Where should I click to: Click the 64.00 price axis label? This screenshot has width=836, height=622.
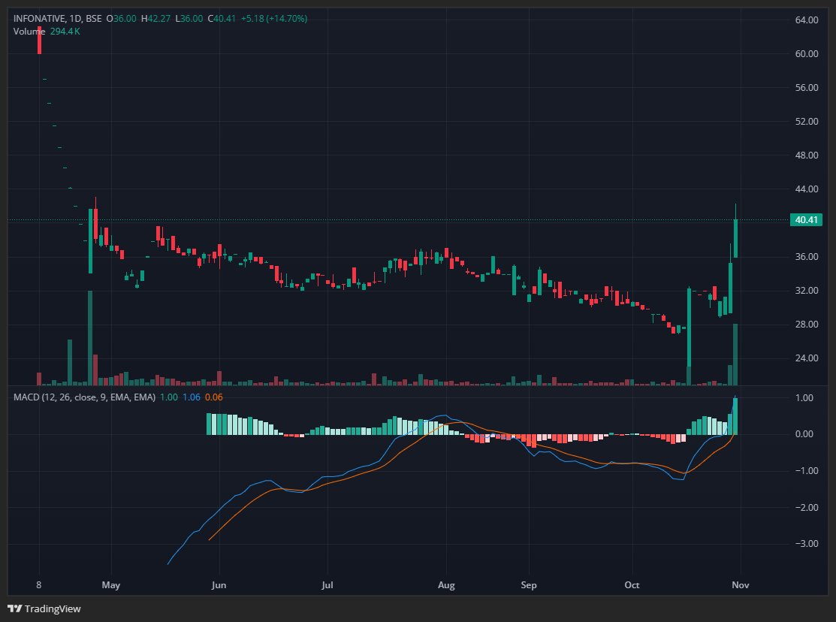[806, 20]
